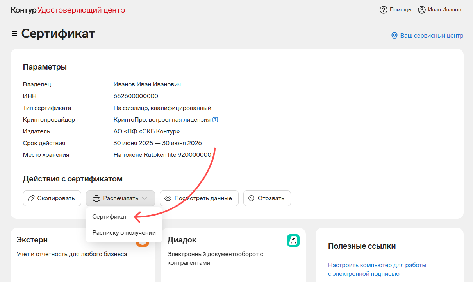Click the Отозвать button label

(x=271, y=198)
